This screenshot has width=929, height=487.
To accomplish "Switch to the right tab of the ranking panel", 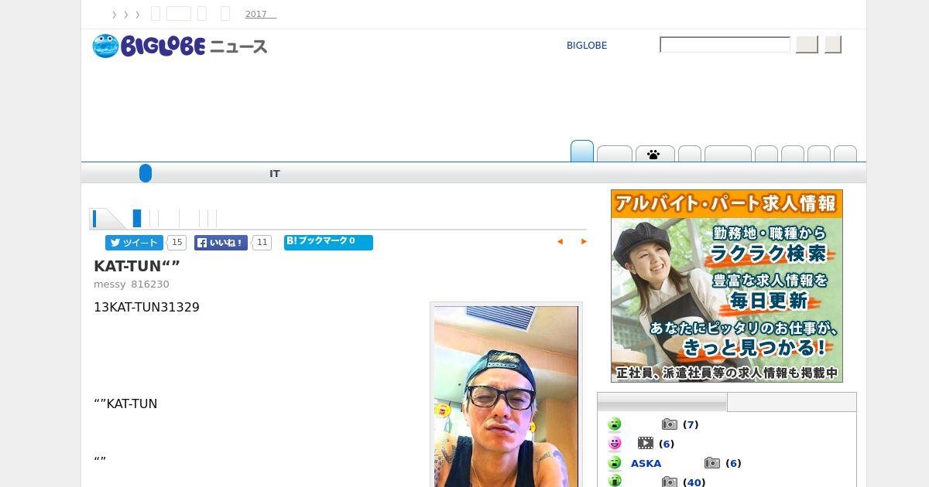I will (x=791, y=402).
